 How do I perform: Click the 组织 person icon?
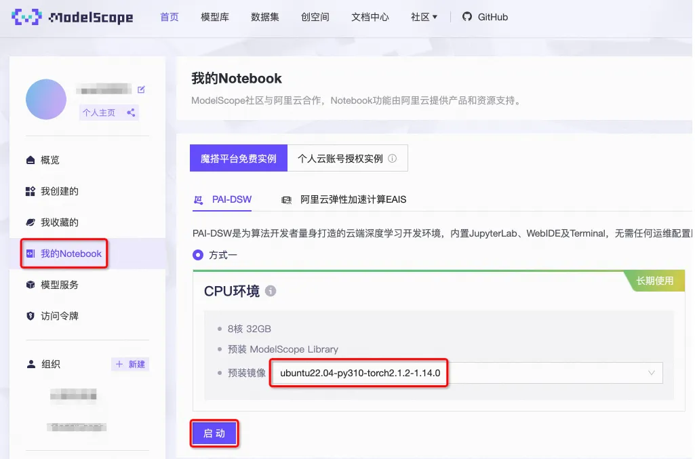(x=31, y=364)
